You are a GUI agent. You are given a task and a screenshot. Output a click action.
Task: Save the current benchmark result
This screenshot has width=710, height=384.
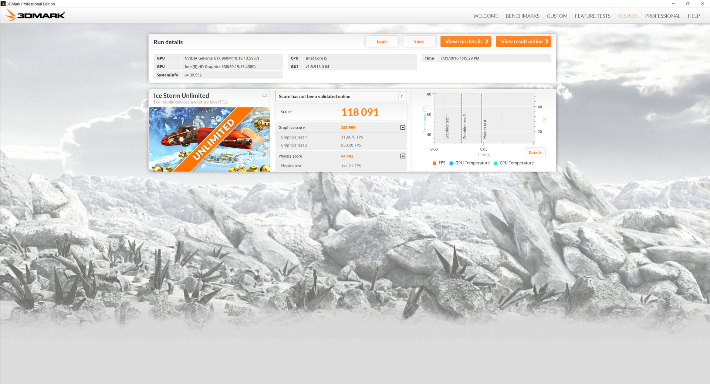coord(419,41)
